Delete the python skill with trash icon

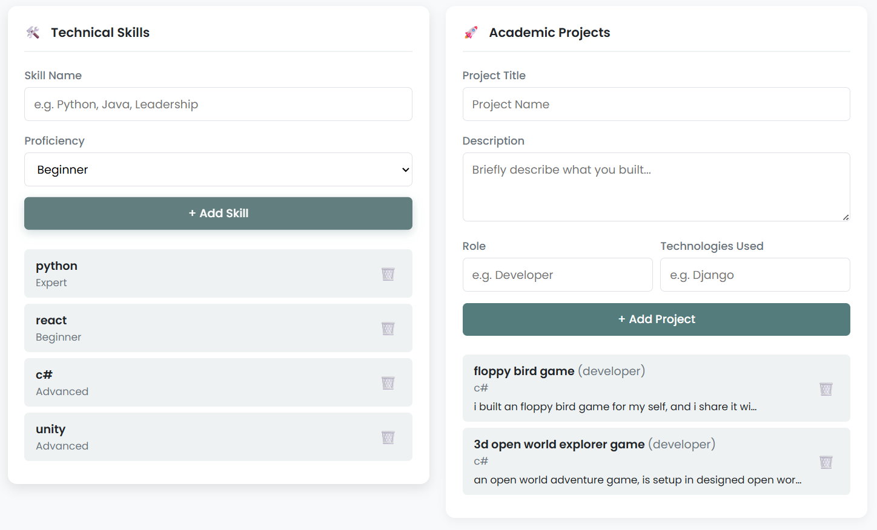(x=388, y=274)
